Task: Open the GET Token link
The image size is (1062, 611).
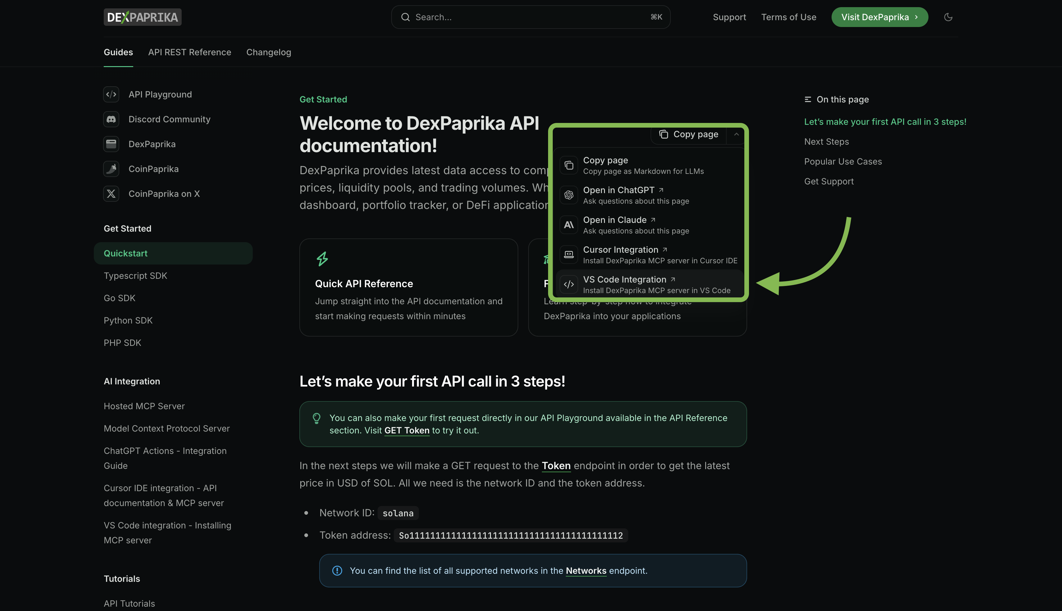Action: coord(406,430)
